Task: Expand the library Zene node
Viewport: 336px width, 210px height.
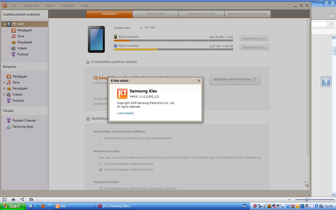Action: point(4,82)
